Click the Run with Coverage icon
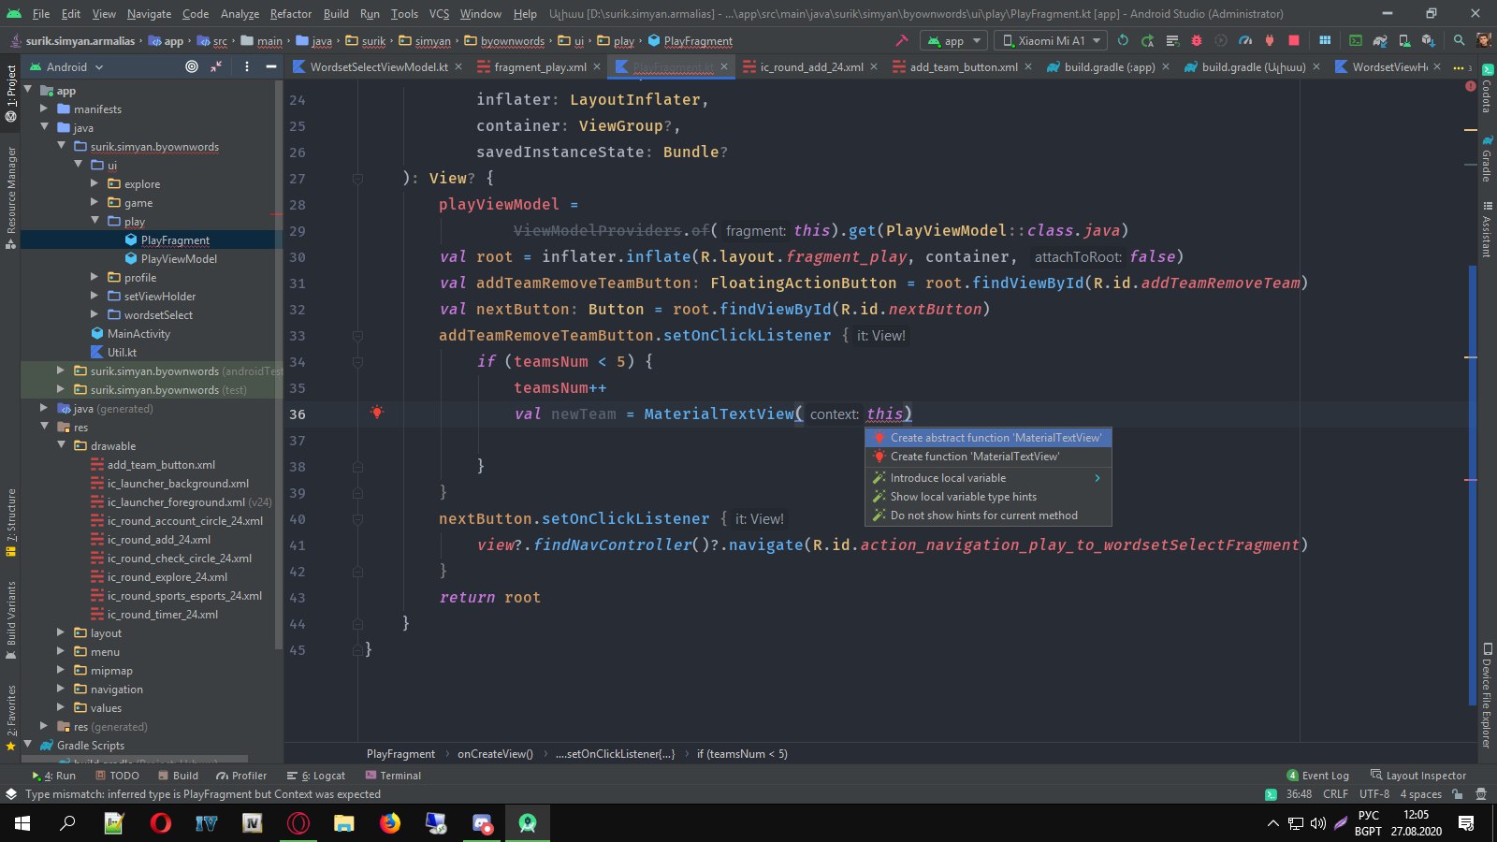Viewport: 1497px width, 842px height. pos(1221,40)
